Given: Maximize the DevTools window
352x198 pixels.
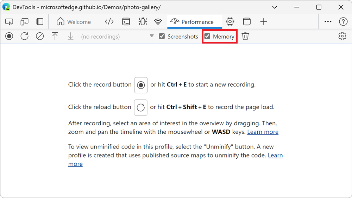Looking at the screenshot, I should point(319,7).
